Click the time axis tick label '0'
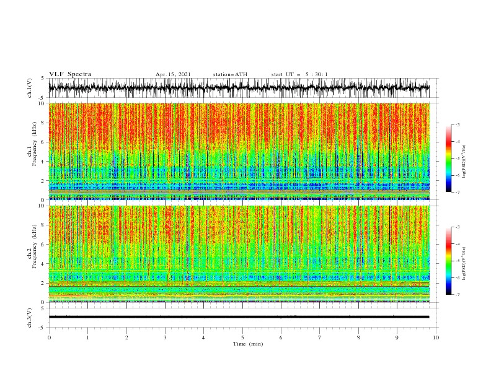The width and height of the screenshot is (491, 379). pyautogui.click(x=49, y=338)
